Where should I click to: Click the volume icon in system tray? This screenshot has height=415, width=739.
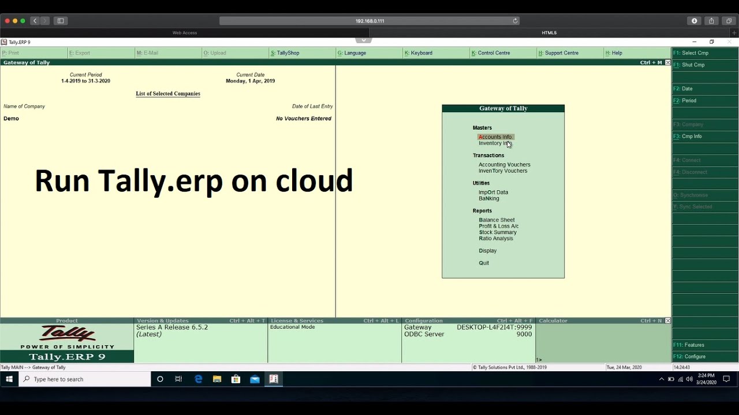pos(689,379)
